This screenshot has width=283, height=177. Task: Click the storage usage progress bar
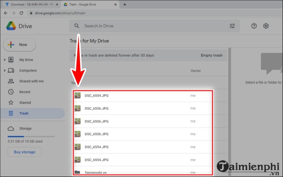pyautogui.click(x=31, y=137)
